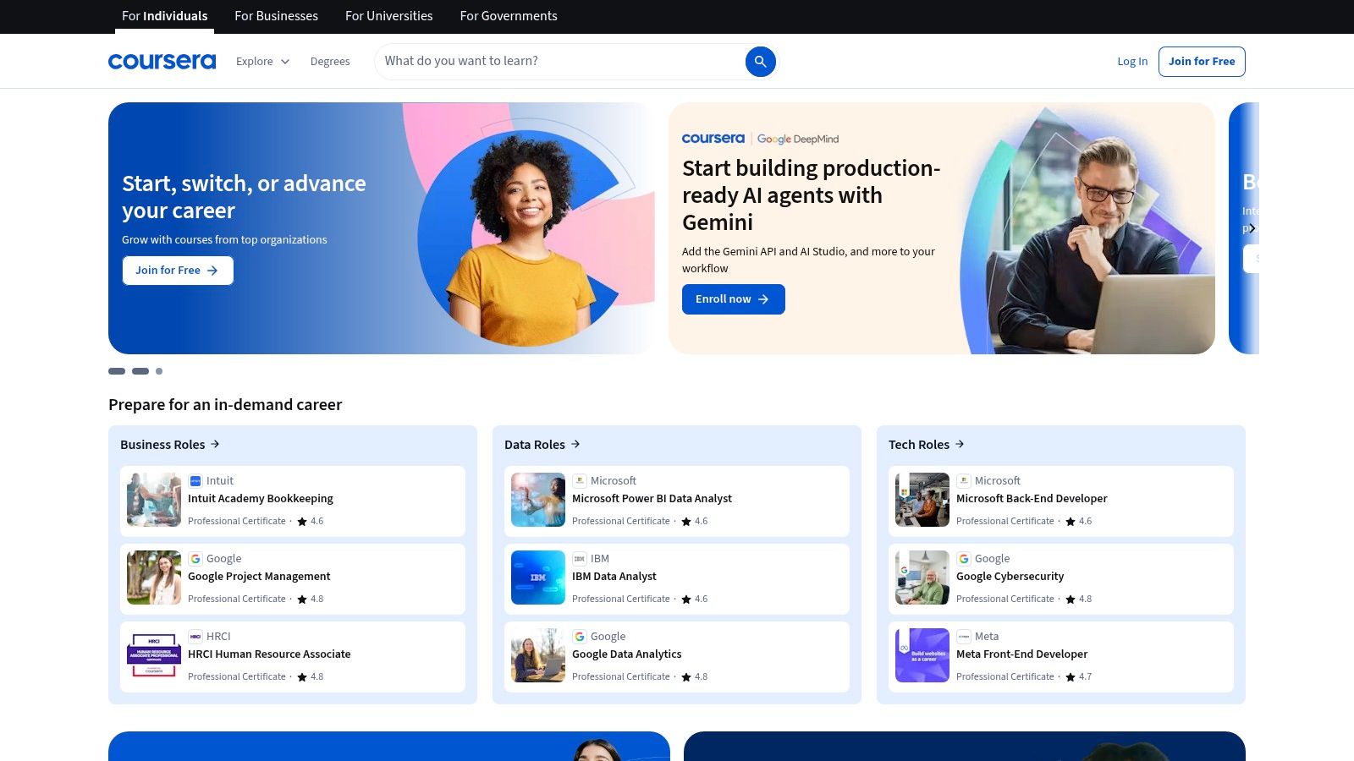Click star icon on HRCI Human Resource card
This screenshot has width=1354, height=761.
pos(302,677)
